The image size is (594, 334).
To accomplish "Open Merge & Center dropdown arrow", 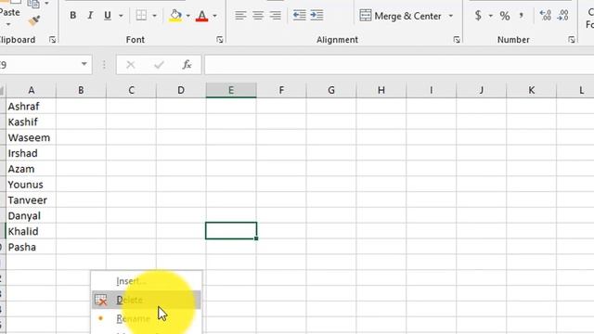I will (x=451, y=16).
